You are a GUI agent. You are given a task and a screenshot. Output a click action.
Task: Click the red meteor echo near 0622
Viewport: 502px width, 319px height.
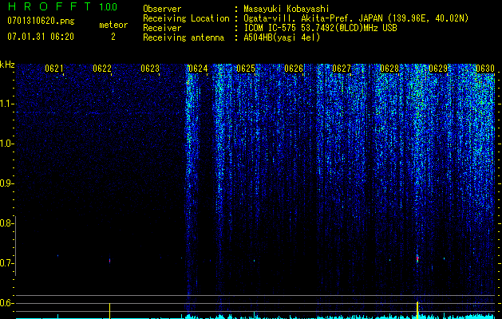pyautogui.click(x=110, y=261)
